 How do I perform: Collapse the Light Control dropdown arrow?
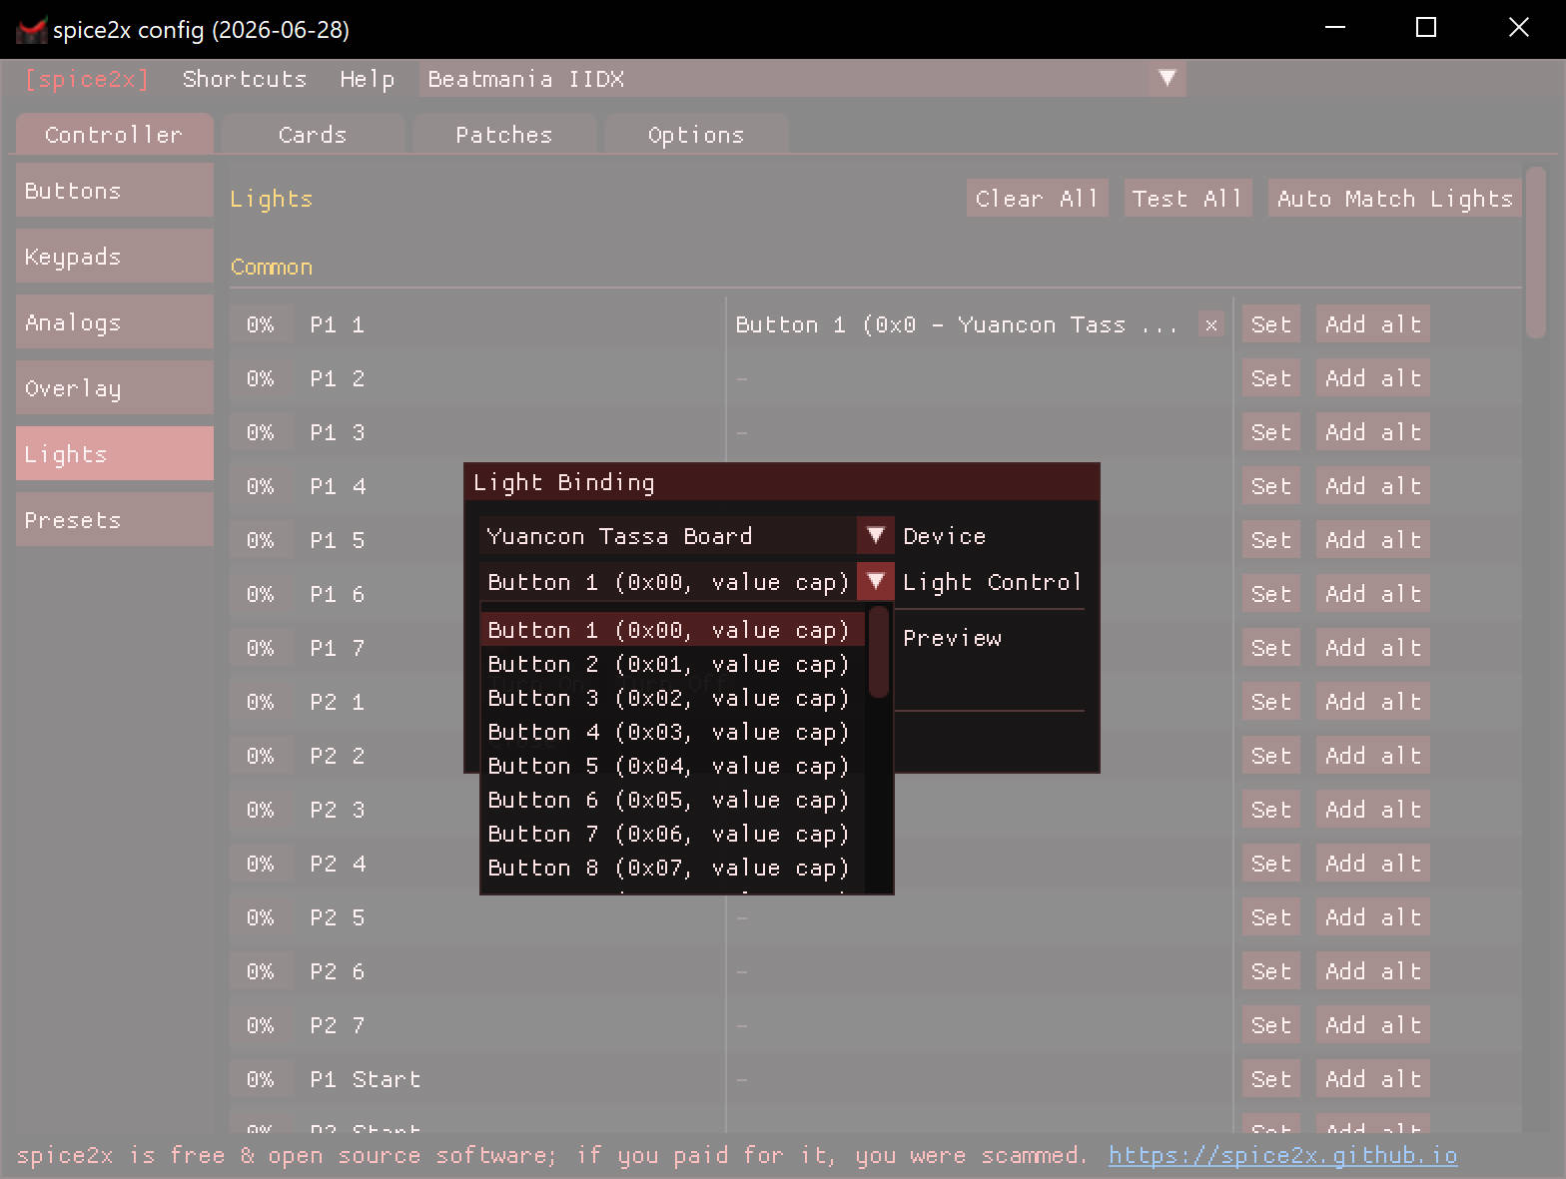(875, 582)
